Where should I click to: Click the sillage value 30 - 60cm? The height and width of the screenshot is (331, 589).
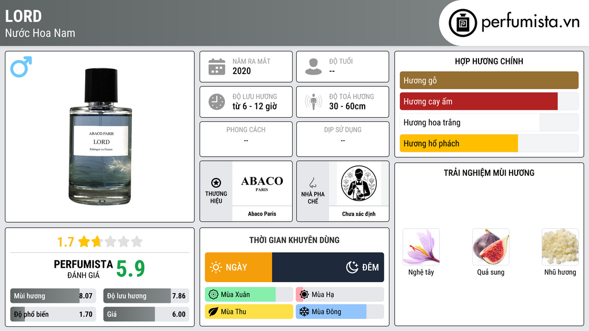[x=347, y=106]
